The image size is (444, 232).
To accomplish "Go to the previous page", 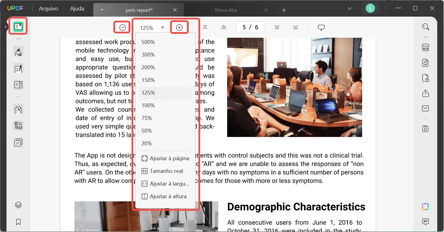I will click(x=224, y=27).
